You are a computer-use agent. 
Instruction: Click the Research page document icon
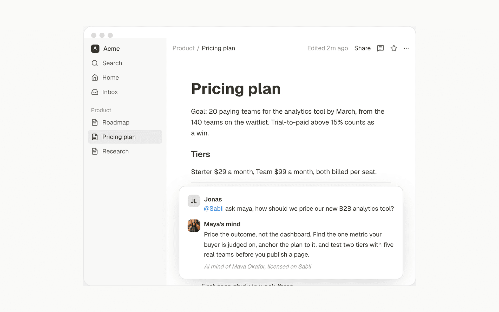click(x=95, y=151)
